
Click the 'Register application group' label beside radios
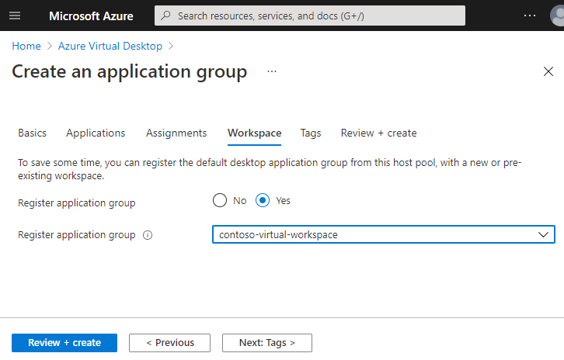(x=77, y=203)
